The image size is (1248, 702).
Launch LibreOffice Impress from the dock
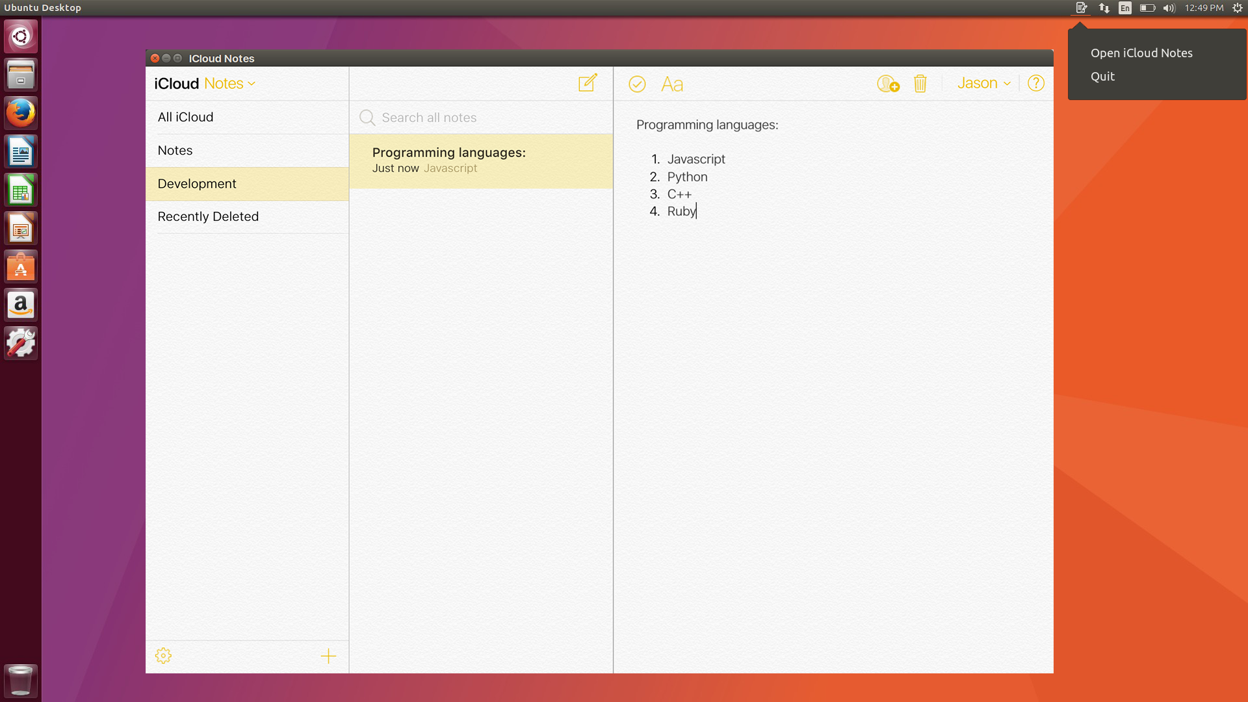(x=21, y=228)
